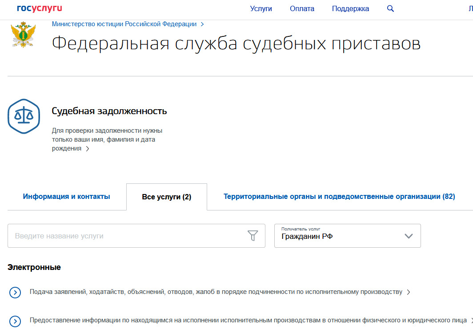Click chevron at end of Подача заявлений row
The width and height of the screenshot is (473, 329).
click(409, 292)
